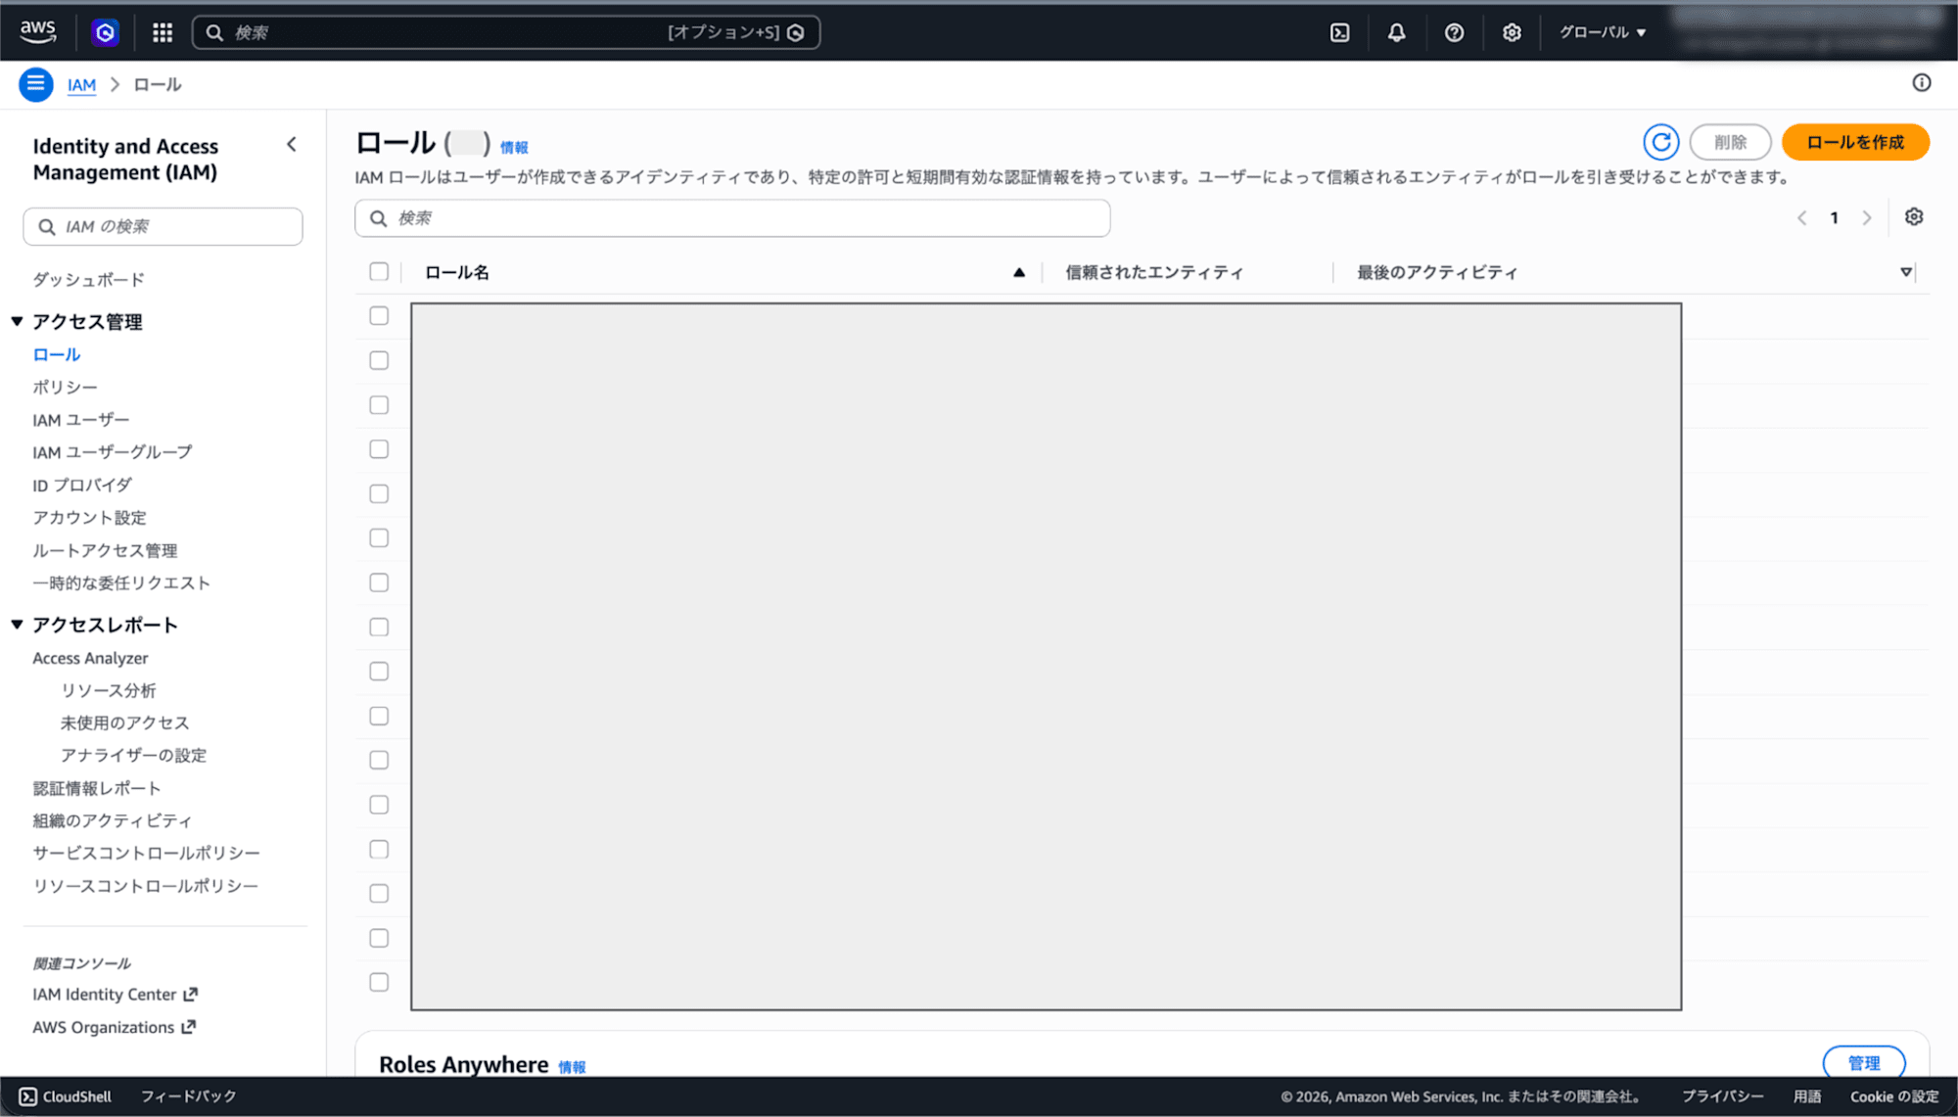This screenshot has height=1117, width=1958.
Task: Sort by role name ascending arrow
Action: 1019,272
